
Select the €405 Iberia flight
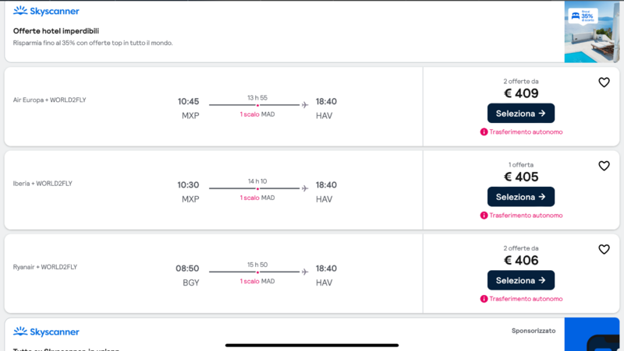520,197
